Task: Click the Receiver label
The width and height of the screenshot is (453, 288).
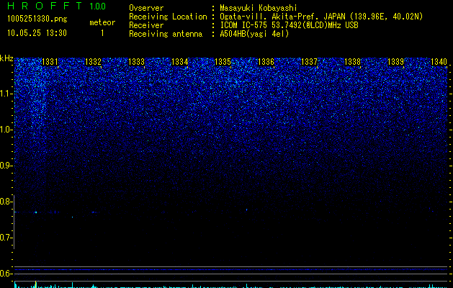Action: tap(146, 25)
